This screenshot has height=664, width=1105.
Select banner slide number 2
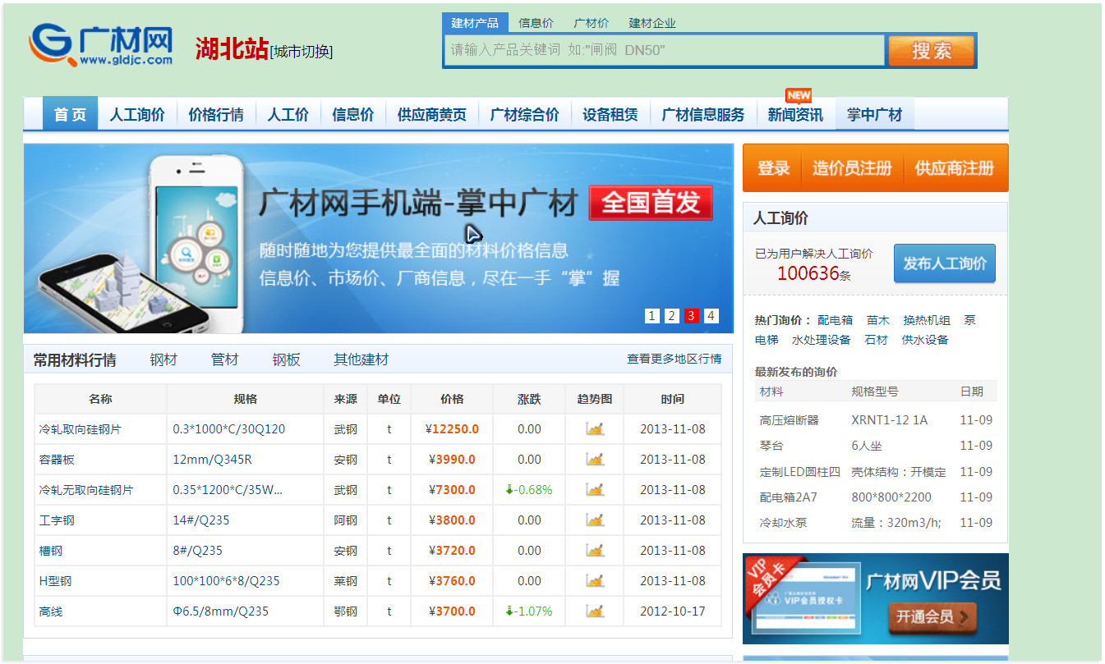(x=672, y=316)
